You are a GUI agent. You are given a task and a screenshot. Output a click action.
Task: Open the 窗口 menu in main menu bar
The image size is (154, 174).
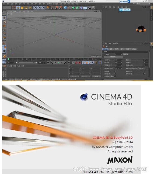coord(73,4)
